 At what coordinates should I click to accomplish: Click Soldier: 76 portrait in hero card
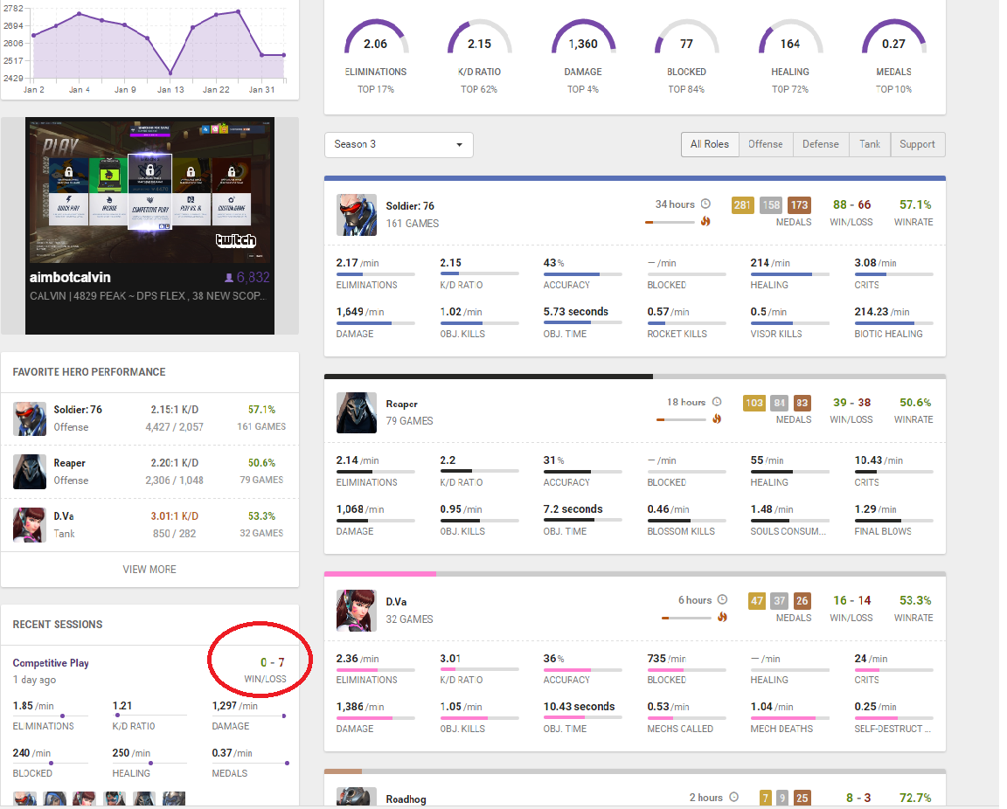(x=357, y=215)
